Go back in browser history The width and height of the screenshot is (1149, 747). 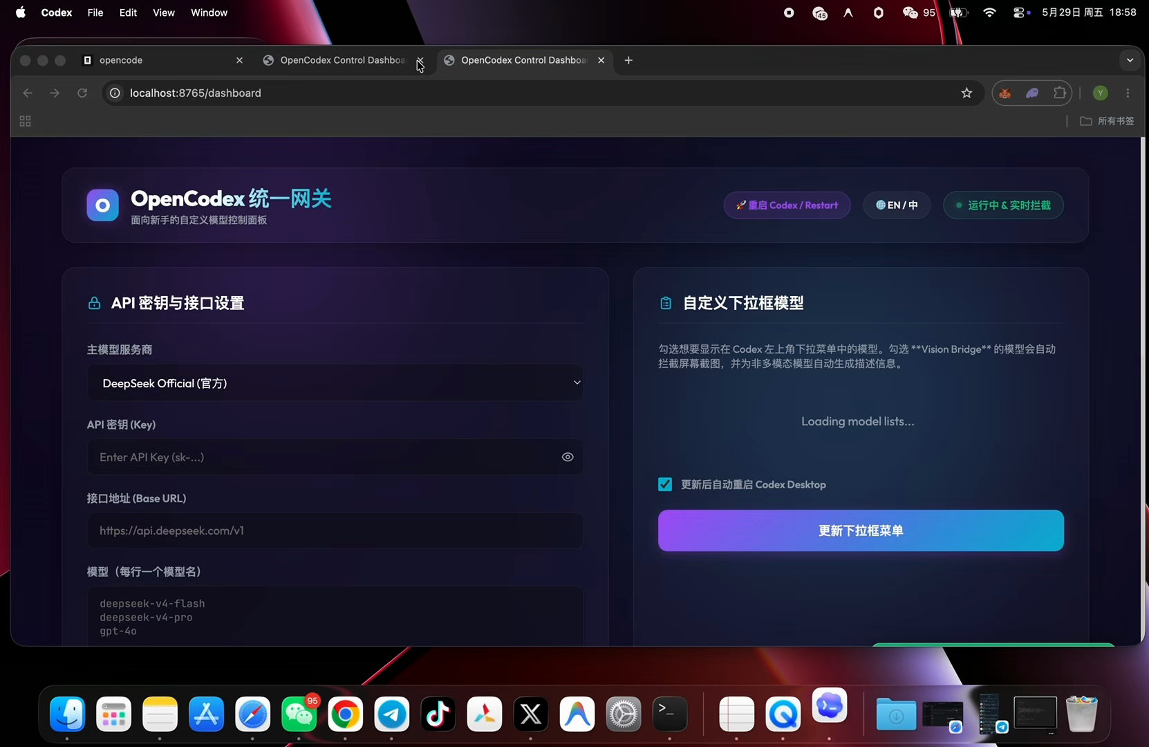28,93
